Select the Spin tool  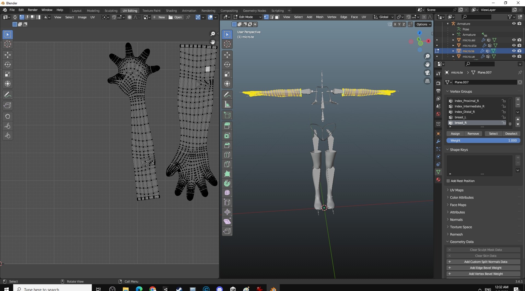coord(227,183)
